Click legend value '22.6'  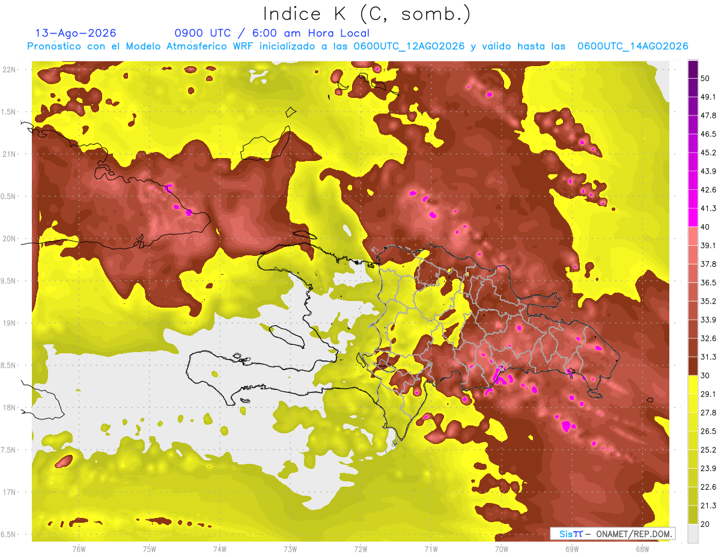click(708, 487)
